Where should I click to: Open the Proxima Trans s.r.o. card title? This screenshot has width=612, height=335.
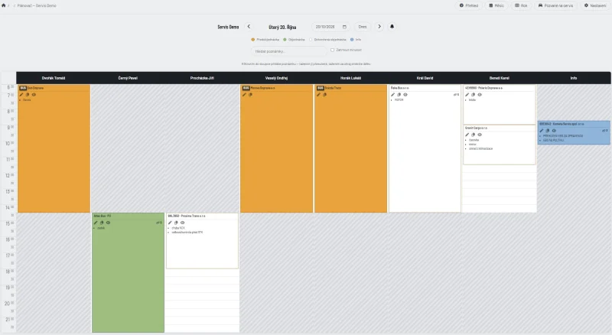point(187,216)
